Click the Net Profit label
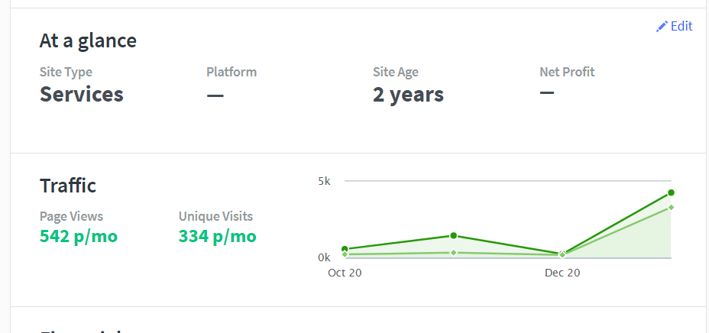This screenshot has height=333, width=709. (567, 72)
